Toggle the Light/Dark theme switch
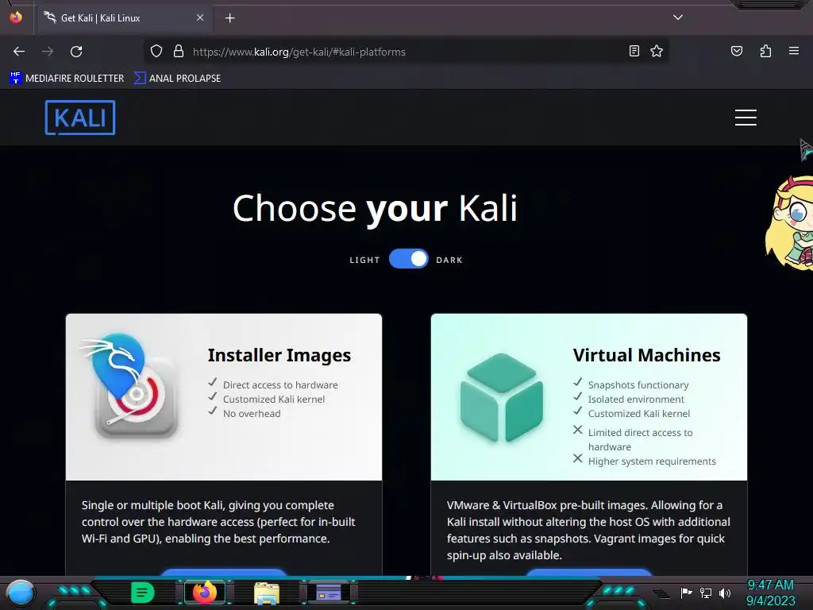The width and height of the screenshot is (813, 610). [409, 259]
